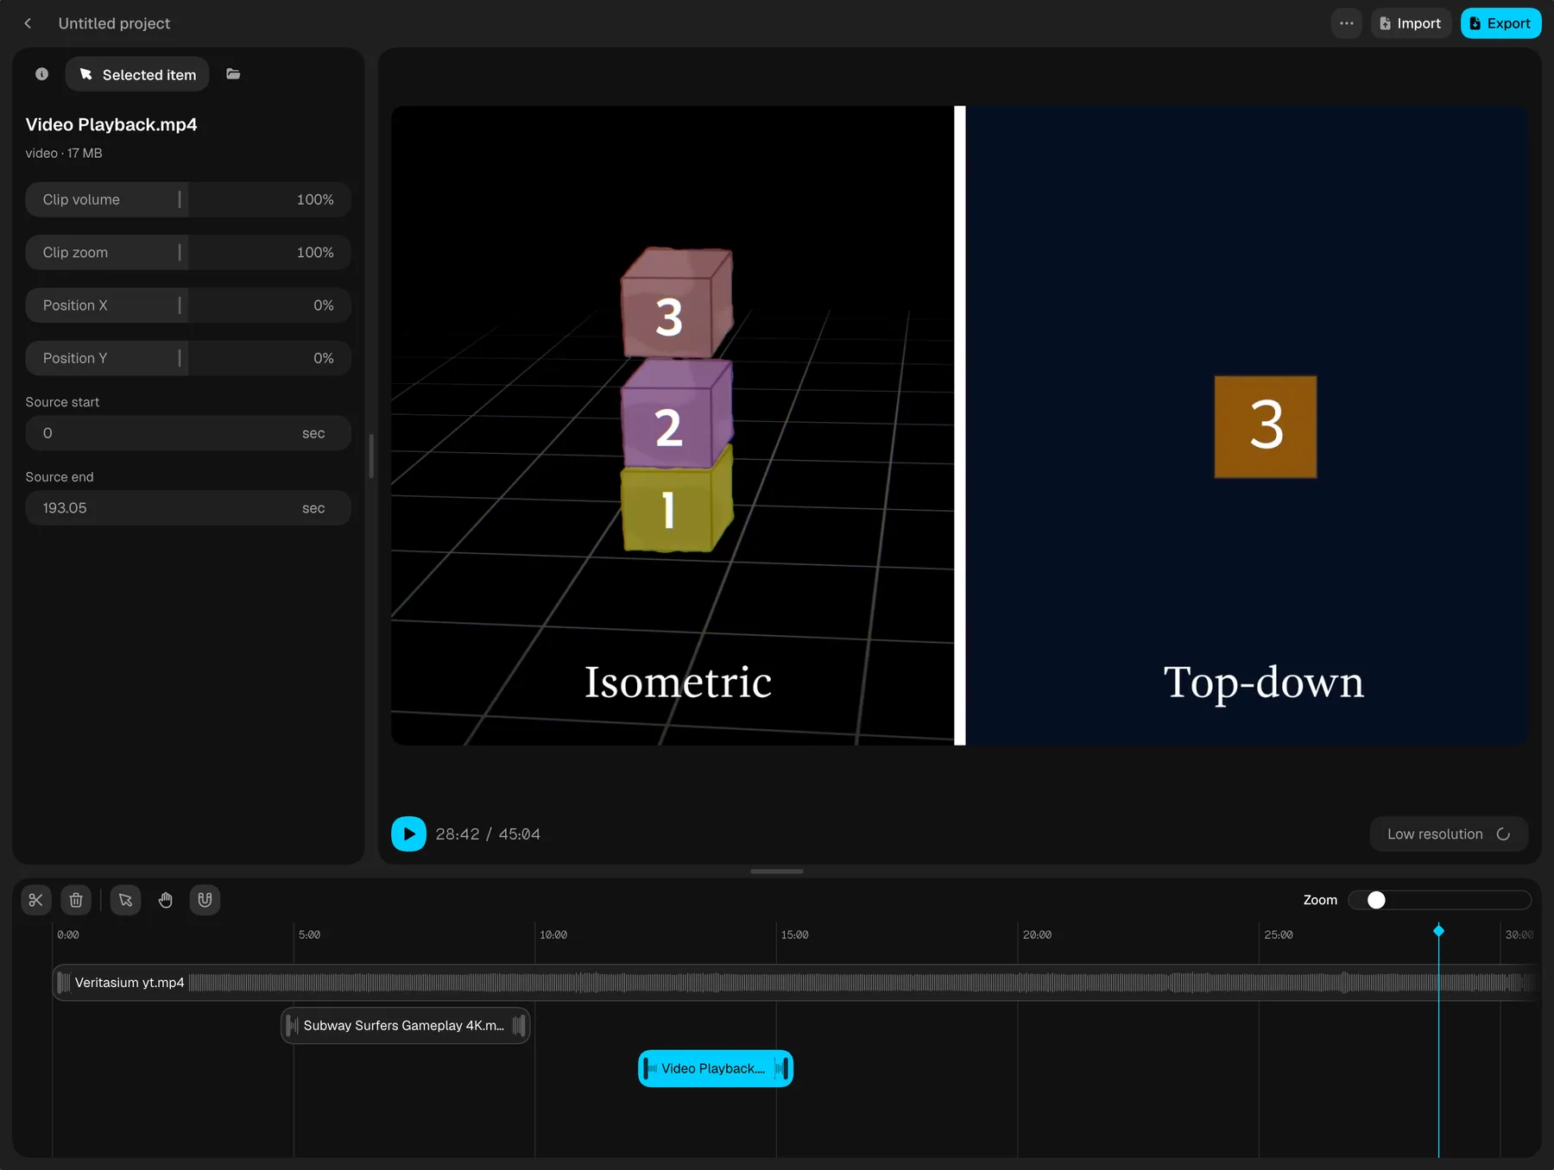Adjust the Position Y slider
1554x1170 pixels.
pyautogui.click(x=188, y=358)
